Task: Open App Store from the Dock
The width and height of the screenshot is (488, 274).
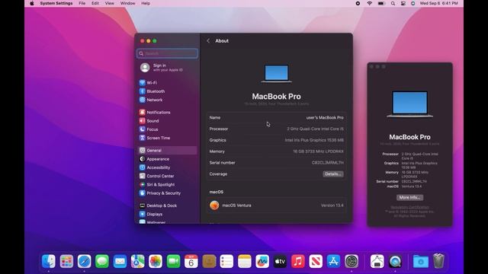Action: tap(334, 261)
